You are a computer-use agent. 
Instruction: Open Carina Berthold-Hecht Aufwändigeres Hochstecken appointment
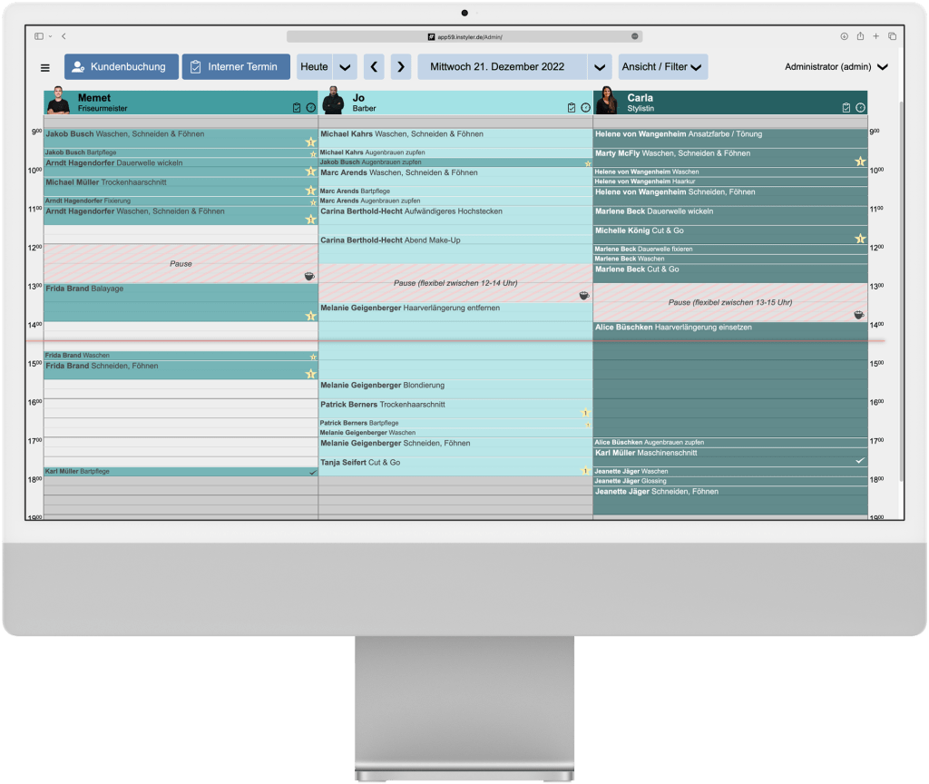tap(455, 220)
